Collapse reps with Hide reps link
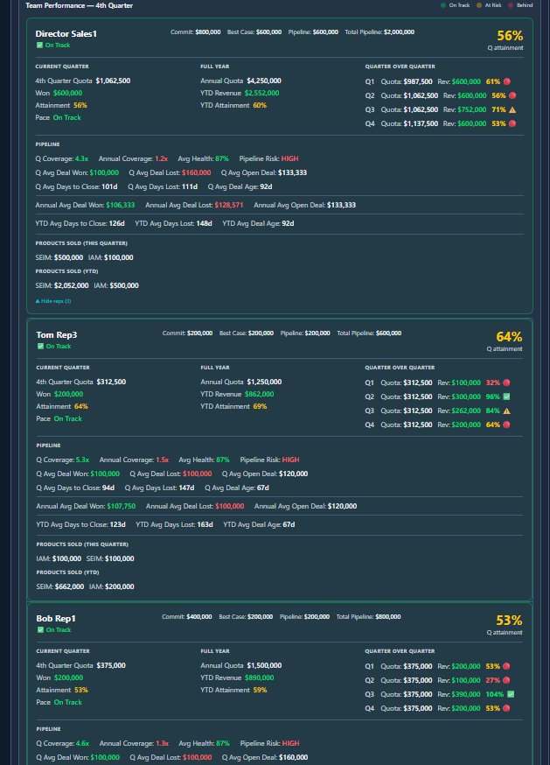550x765 pixels. coord(53,300)
